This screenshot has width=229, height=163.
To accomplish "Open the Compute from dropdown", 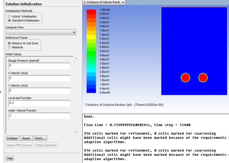I will pyautogui.click(x=41, y=32).
